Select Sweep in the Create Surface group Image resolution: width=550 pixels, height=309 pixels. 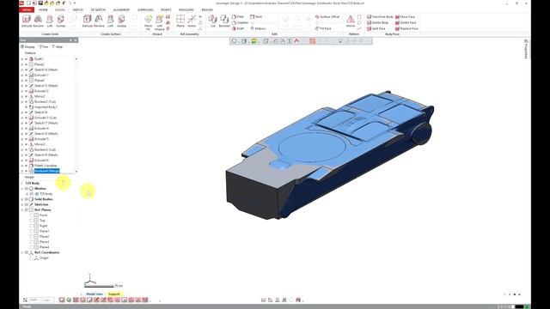click(x=121, y=21)
